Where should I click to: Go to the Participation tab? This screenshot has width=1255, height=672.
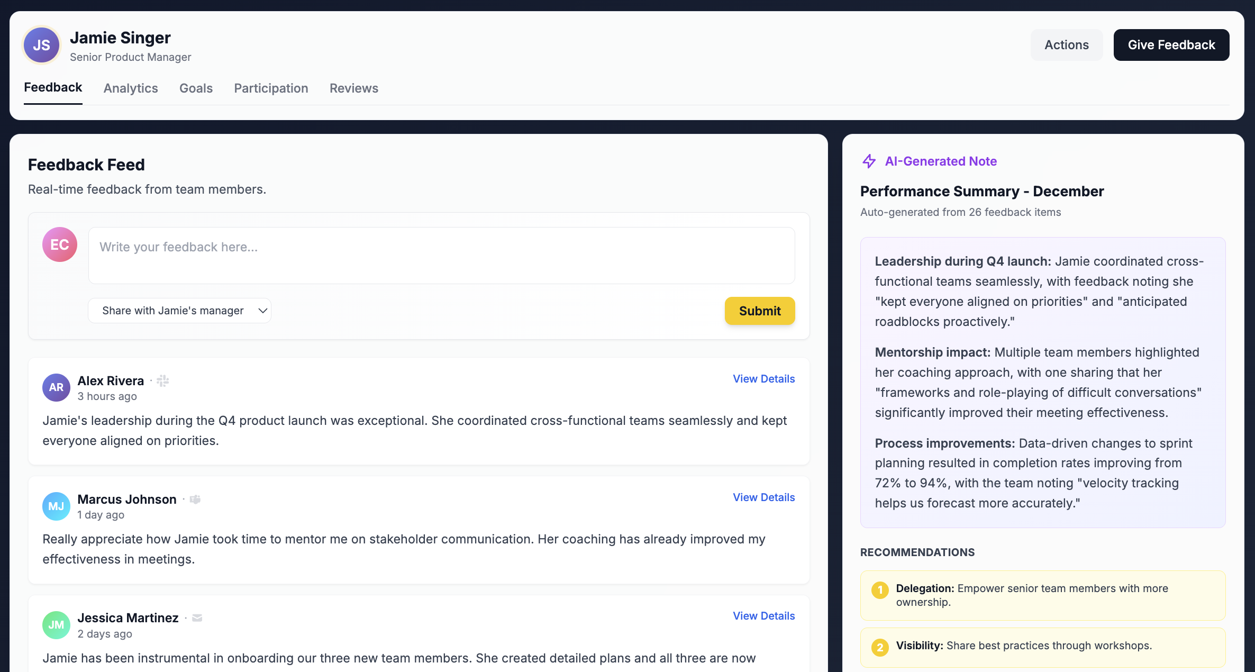(x=271, y=88)
